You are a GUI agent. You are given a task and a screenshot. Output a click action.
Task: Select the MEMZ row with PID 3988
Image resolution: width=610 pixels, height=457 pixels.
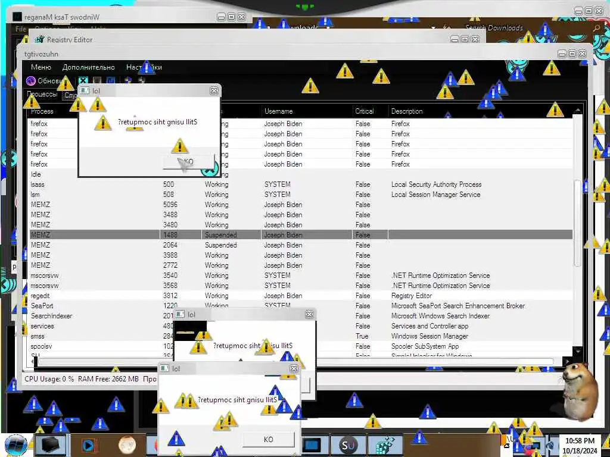(301, 255)
